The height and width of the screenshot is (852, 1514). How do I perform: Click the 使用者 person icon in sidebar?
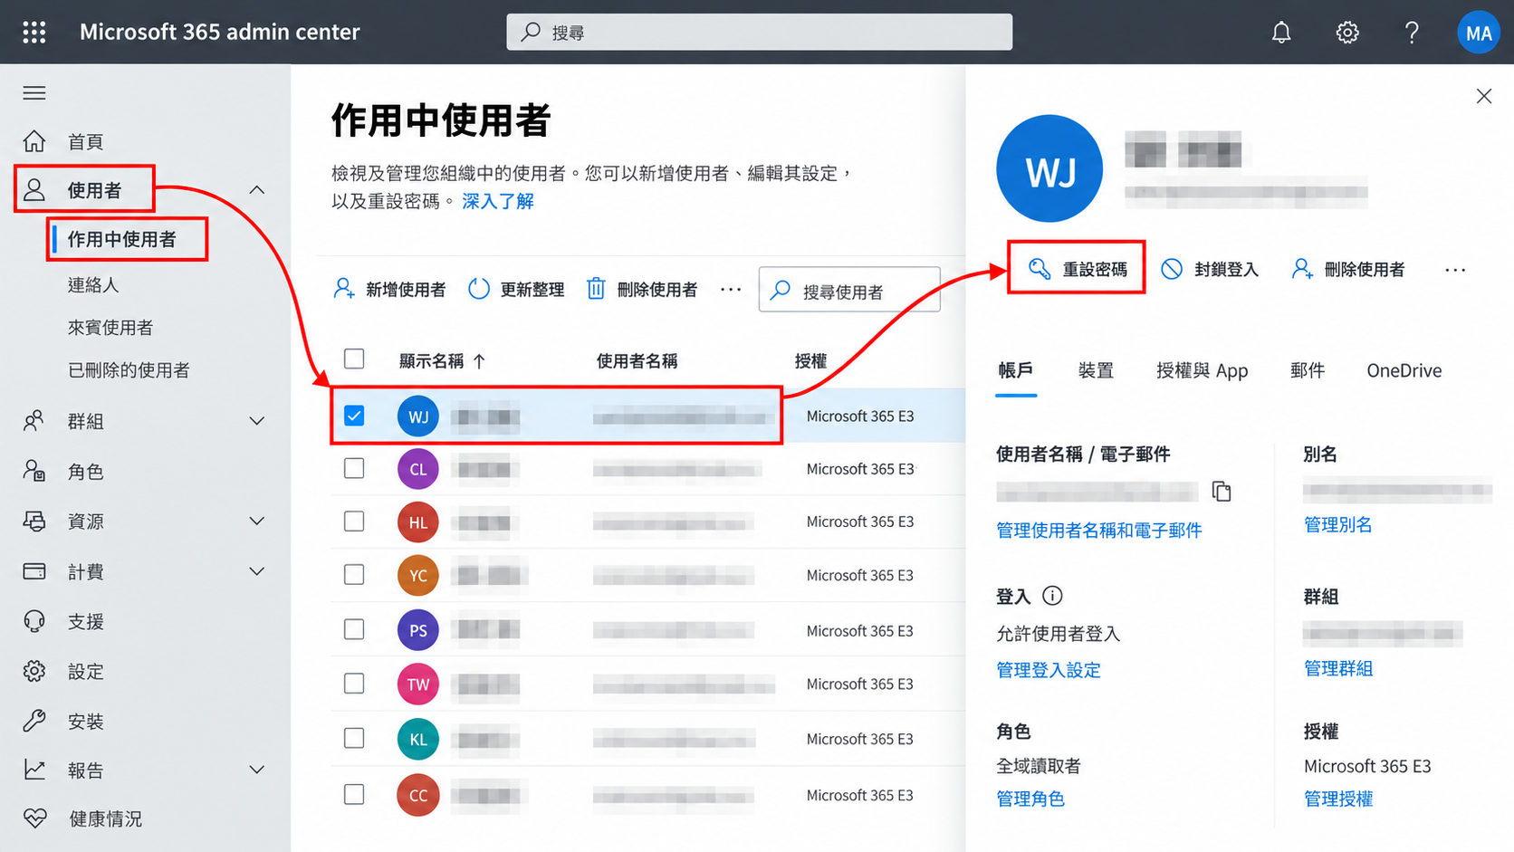tap(34, 190)
